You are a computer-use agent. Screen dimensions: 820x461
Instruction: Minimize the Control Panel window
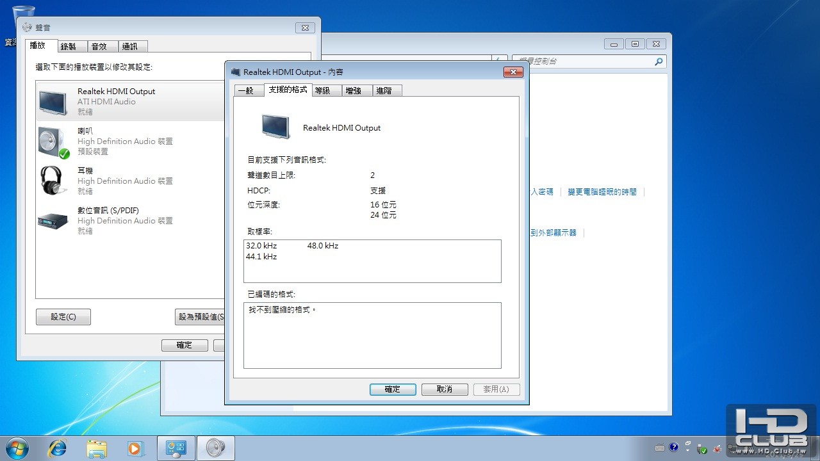coord(614,44)
